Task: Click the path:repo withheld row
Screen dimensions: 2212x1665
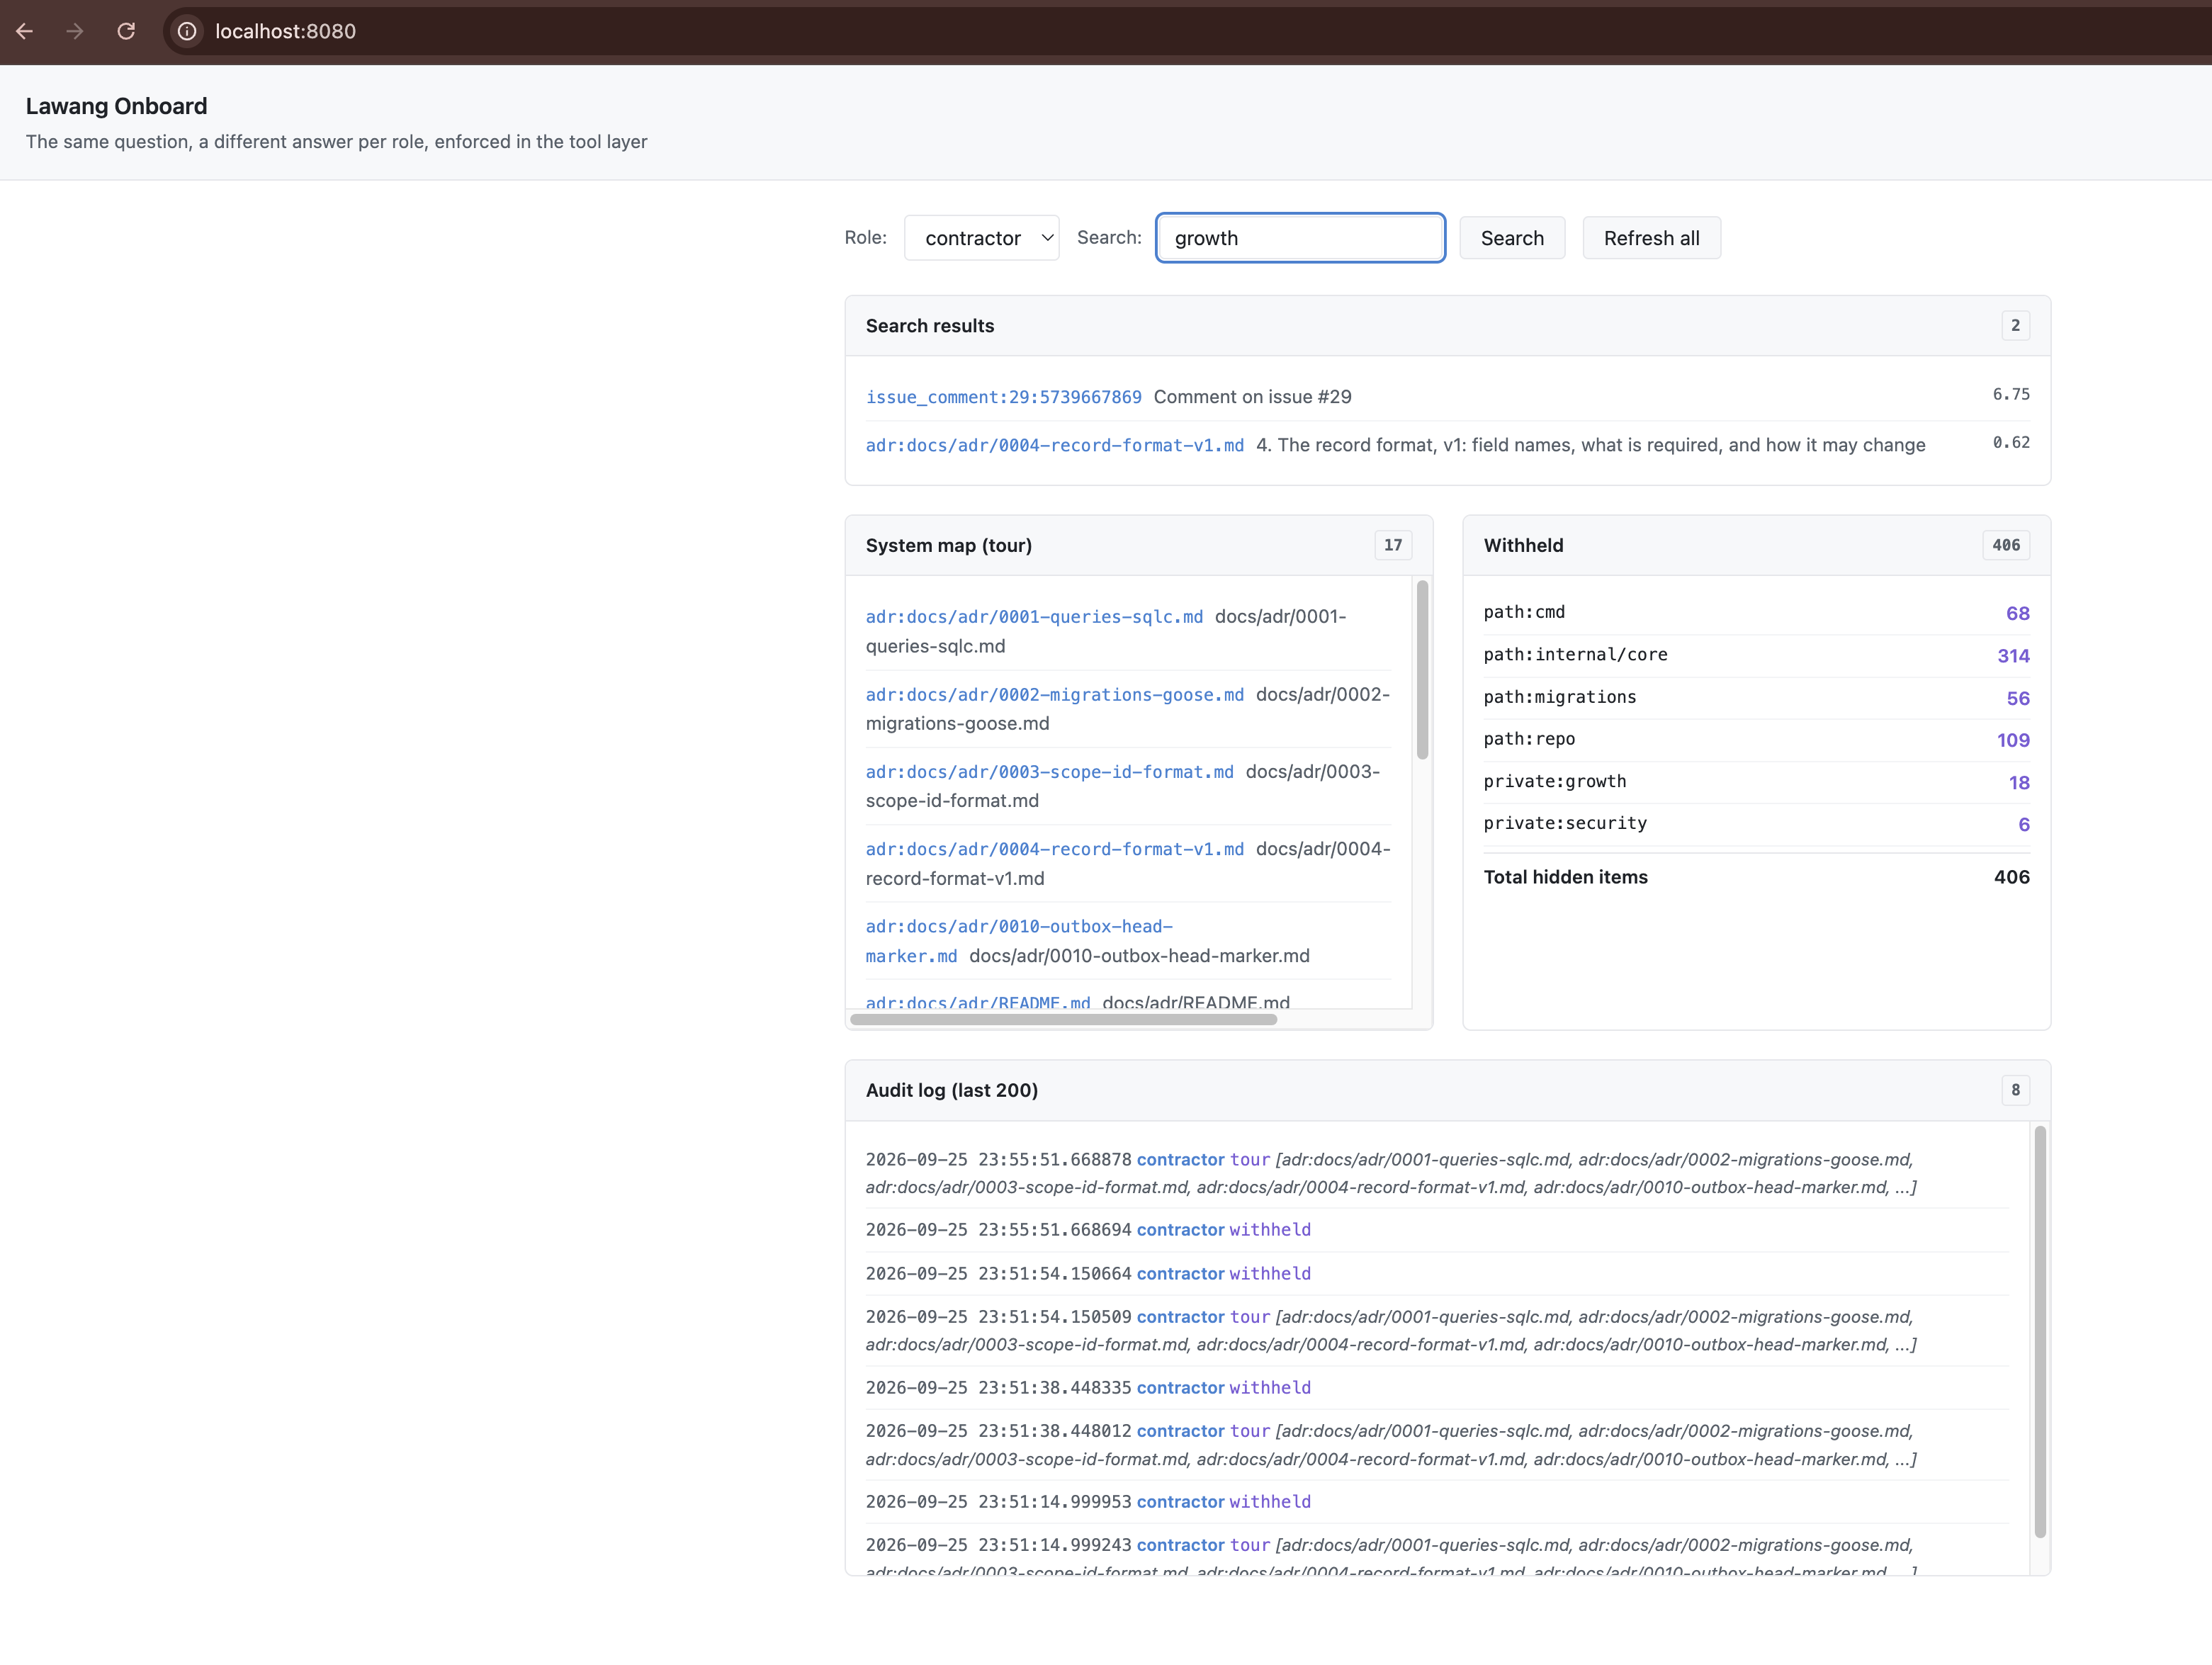Action: (x=1756, y=740)
